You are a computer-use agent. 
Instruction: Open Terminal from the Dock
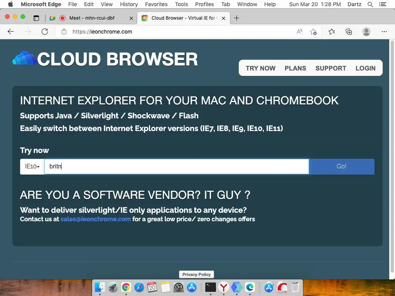tap(210, 287)
